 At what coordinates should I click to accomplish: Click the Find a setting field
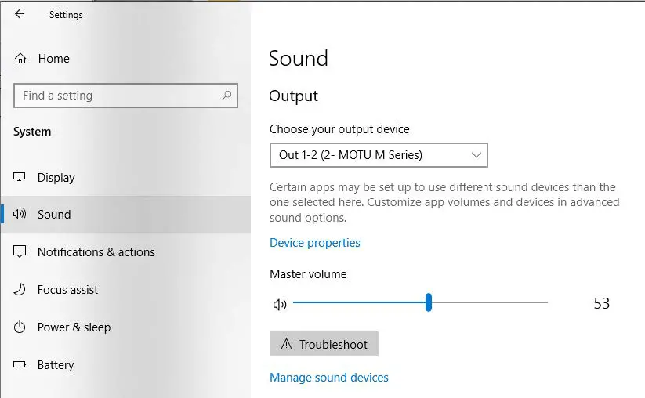coord(118,96)
